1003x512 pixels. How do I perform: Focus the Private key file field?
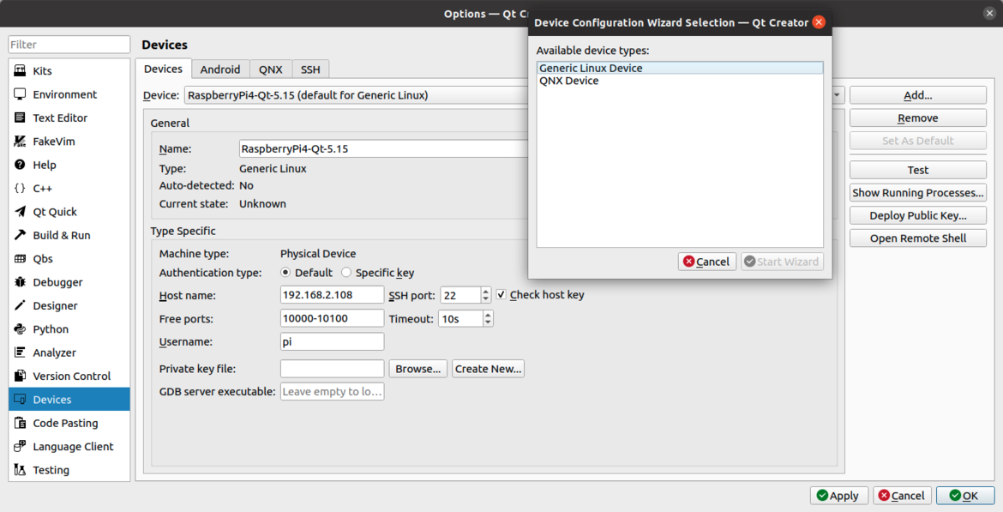click(332, 369)
